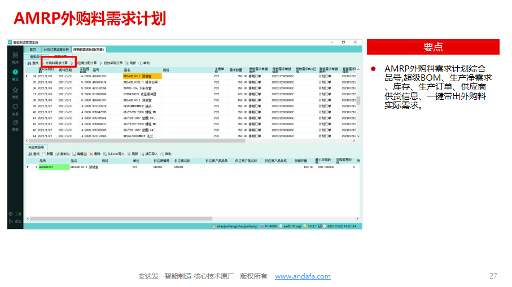
Task: Click 删除 red X in supplier toolbar
Action: [x=95, y=153]
